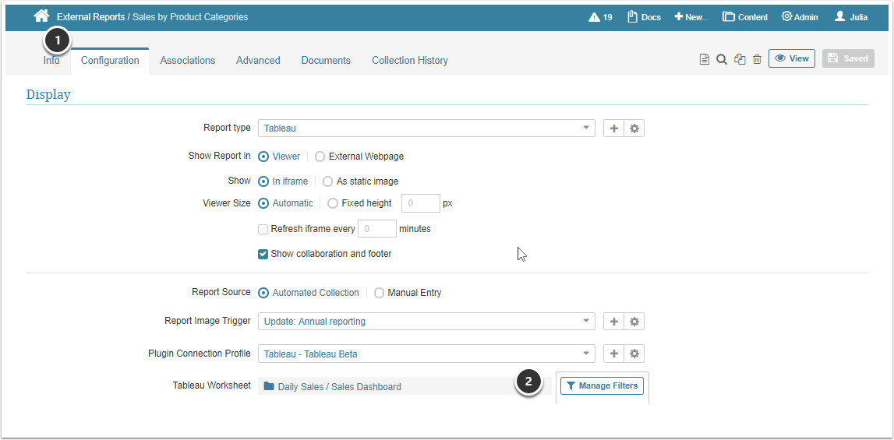
Task: Click the duplicate report icon
Action: [x=740, y=59]
